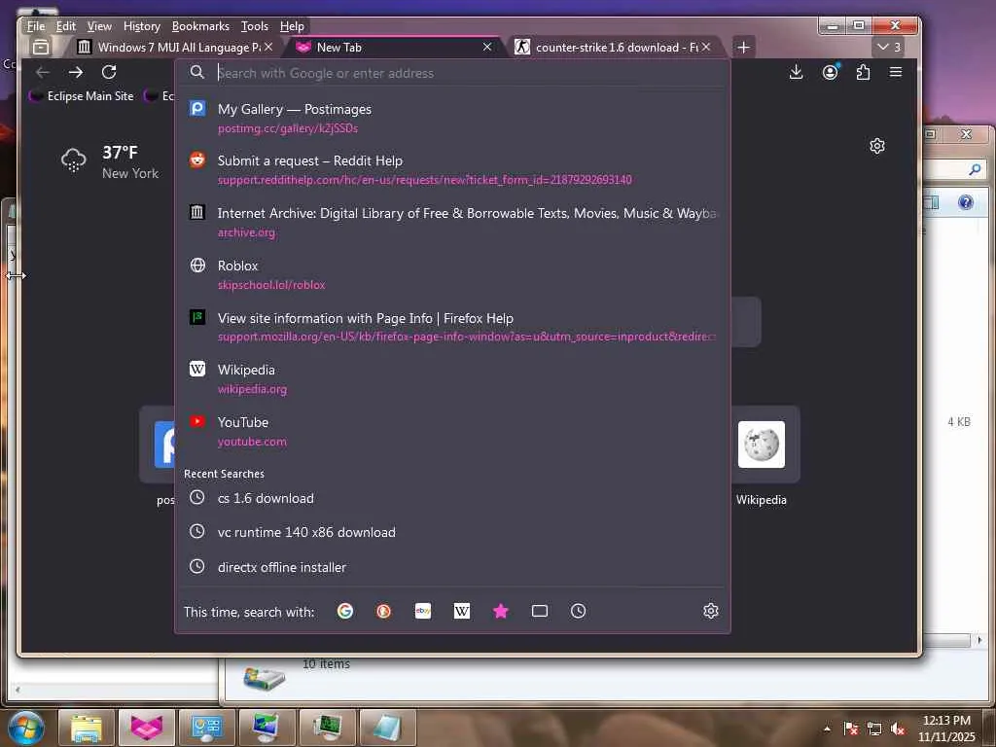The height and width of the screenshot is (747, 996).
Task: Click the Action Center flag tray icon
Action: click(x=851, y=729)
